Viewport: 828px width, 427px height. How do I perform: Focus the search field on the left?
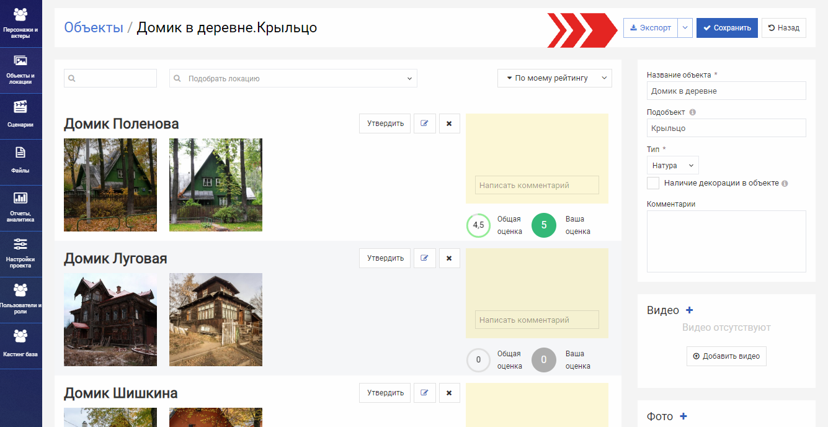coord(110,78)
